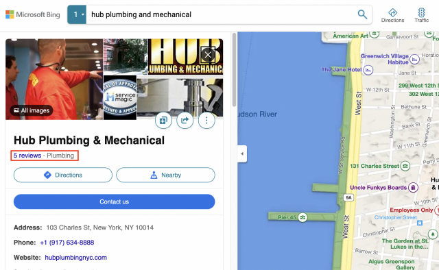Screen dimensions: 439x270
Task: Find places Nearby this business
Action: click(x=165, y=175)
